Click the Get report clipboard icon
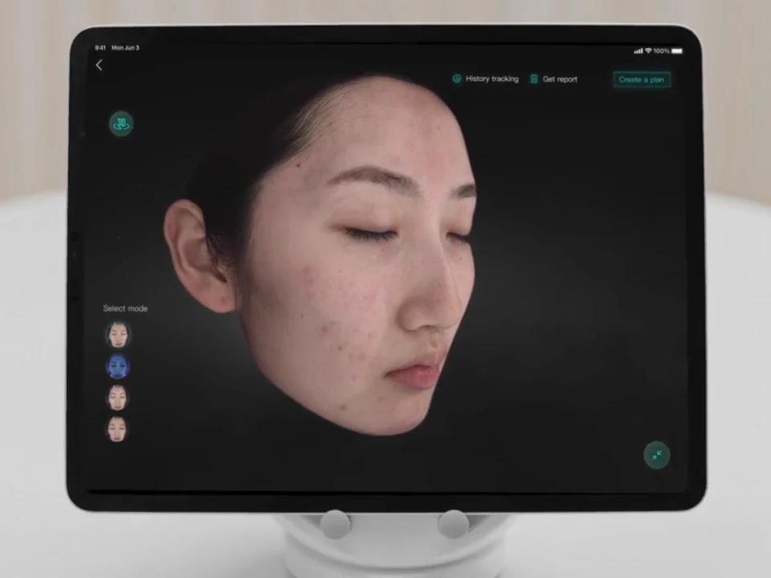 (534, 79)
